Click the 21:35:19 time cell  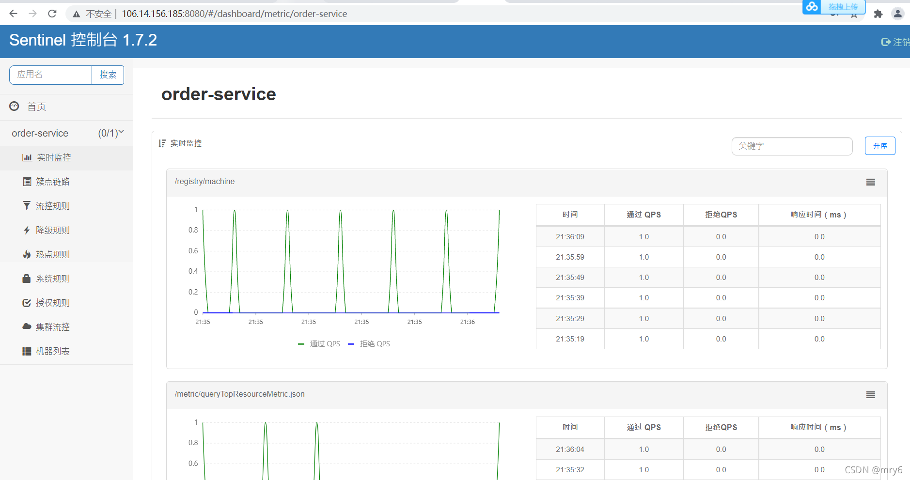[570, 339]
